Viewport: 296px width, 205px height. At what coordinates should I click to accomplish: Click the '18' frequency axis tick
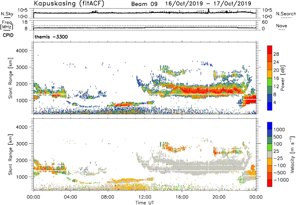coord(24,22)
